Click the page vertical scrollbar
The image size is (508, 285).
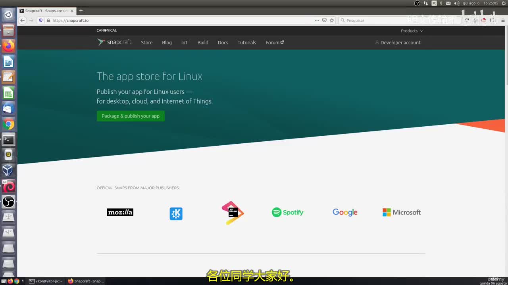(506, 55)
